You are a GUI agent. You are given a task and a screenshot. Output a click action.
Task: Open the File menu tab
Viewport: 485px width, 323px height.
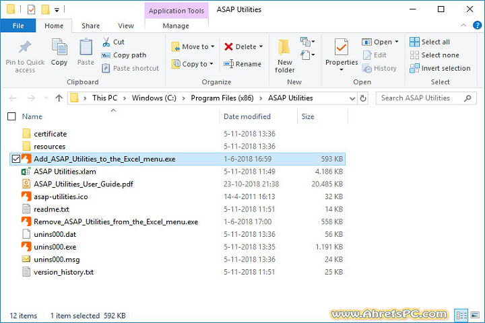point(18,26)
